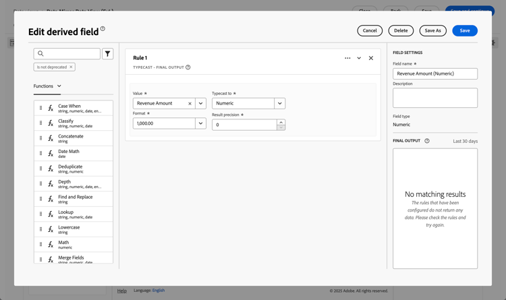Grab the Case When drag handle

pos(40,108)
